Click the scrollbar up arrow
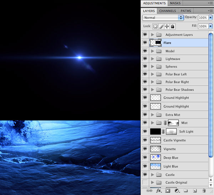This screenshot has height=195, width=214. [211, 180]
